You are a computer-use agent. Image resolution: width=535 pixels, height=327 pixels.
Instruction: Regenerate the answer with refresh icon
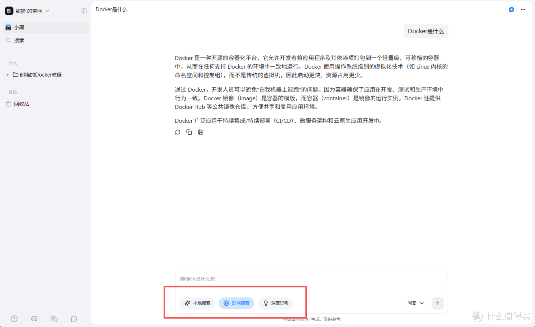coord(178,132)
